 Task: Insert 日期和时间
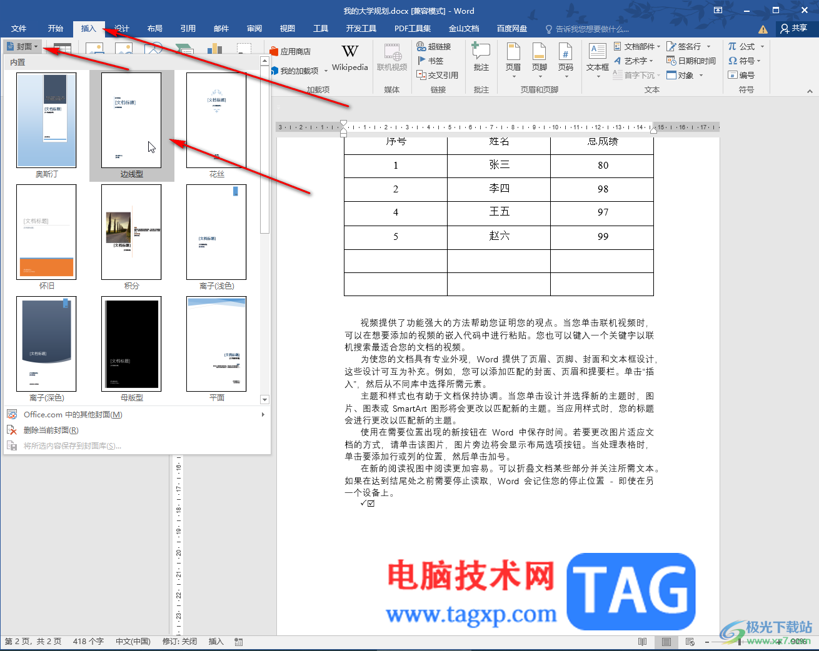(x=691, y=61)
